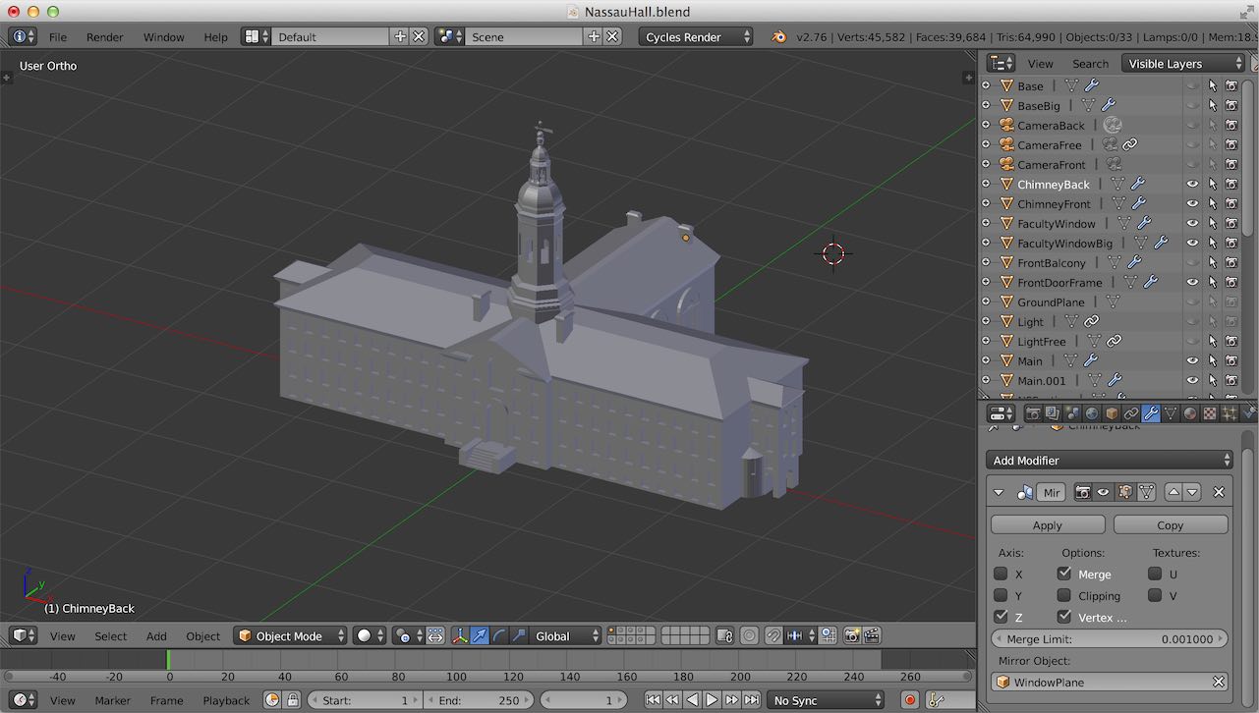Expand the GroundPlane tree row

[986, 302]
